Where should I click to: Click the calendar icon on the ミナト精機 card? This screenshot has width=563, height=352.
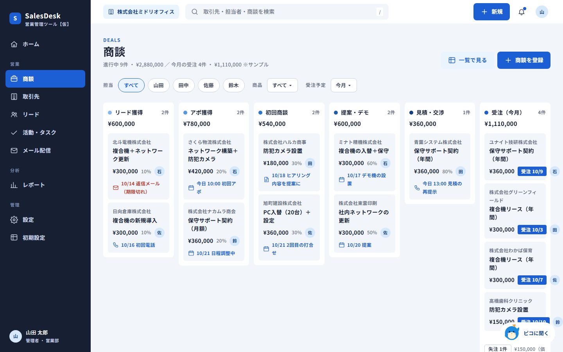342,180
